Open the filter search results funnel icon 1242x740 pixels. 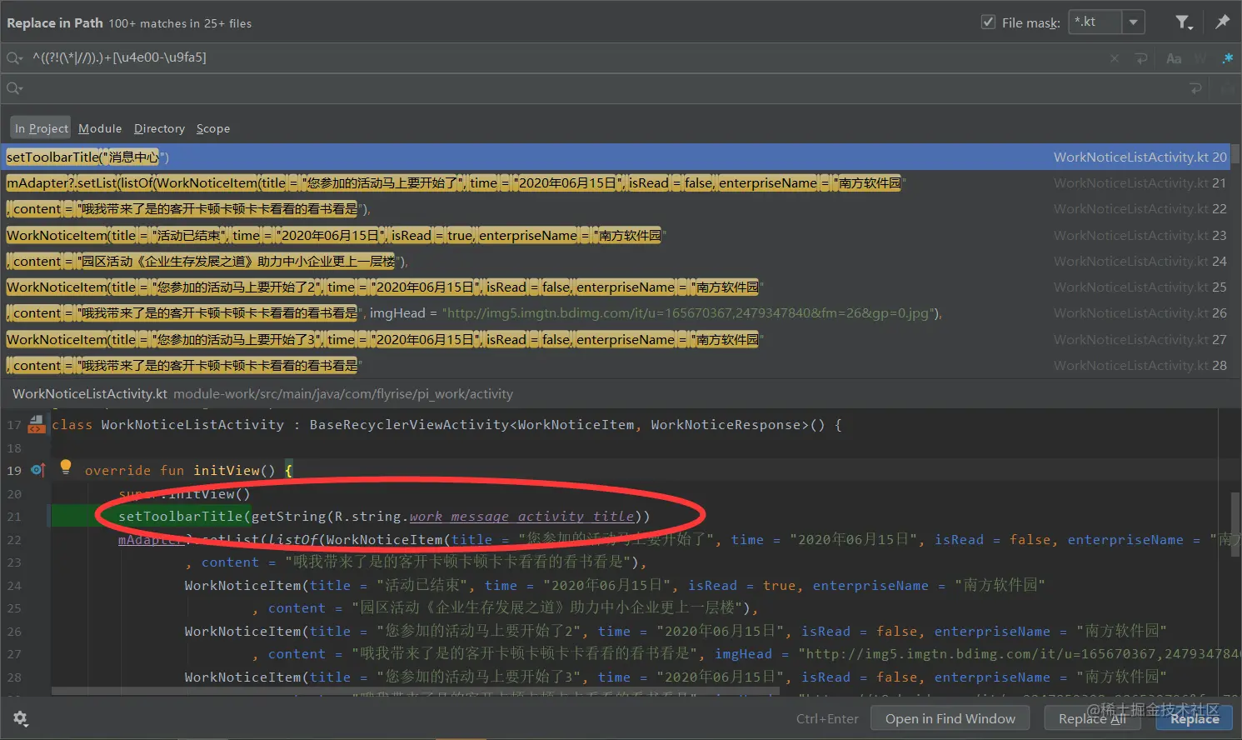[1183, 22]
